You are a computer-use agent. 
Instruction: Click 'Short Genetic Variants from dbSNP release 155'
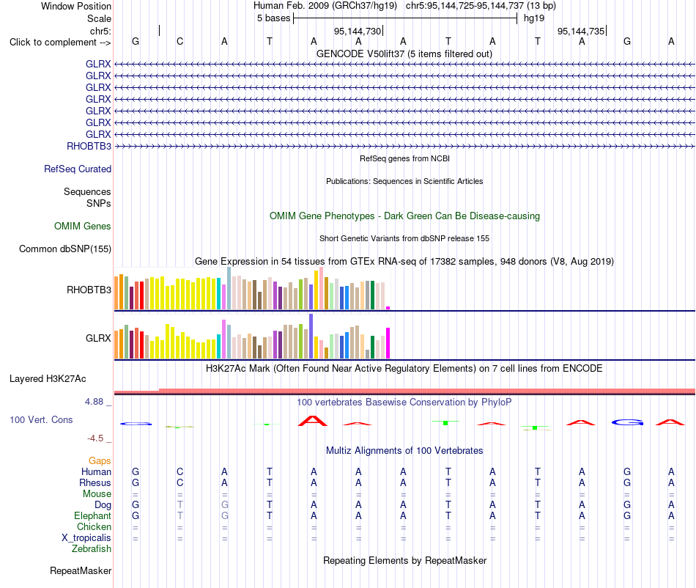click(404, 238)
